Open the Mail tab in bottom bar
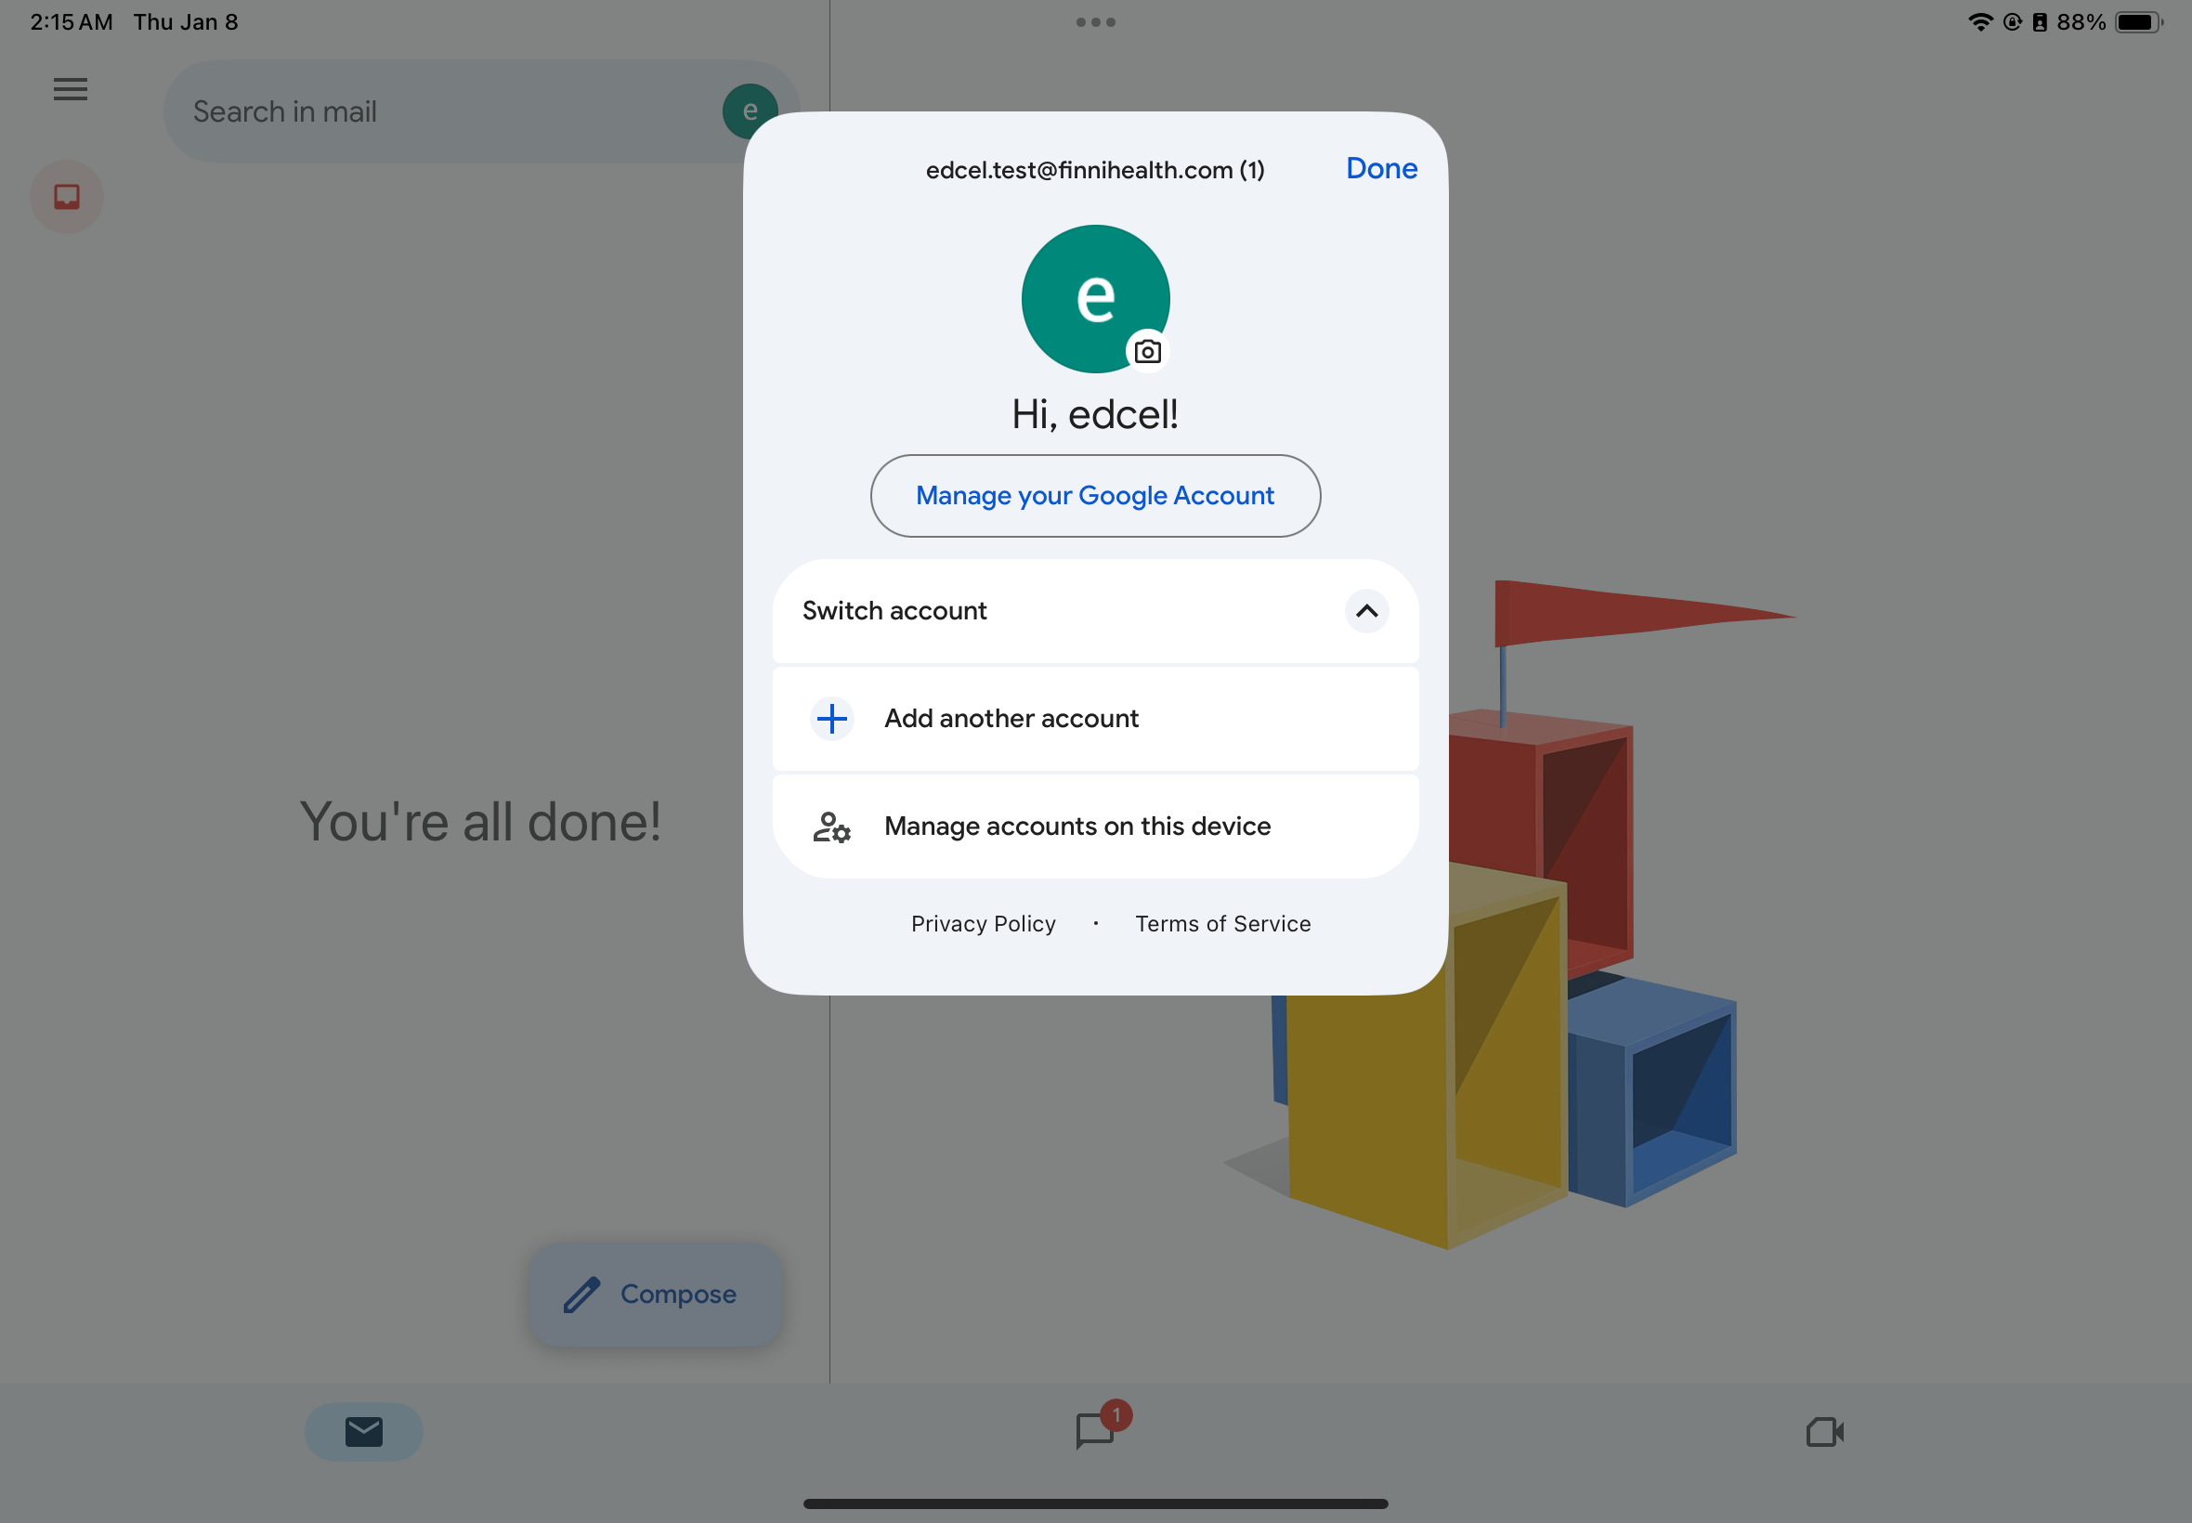 (363, 1431)
